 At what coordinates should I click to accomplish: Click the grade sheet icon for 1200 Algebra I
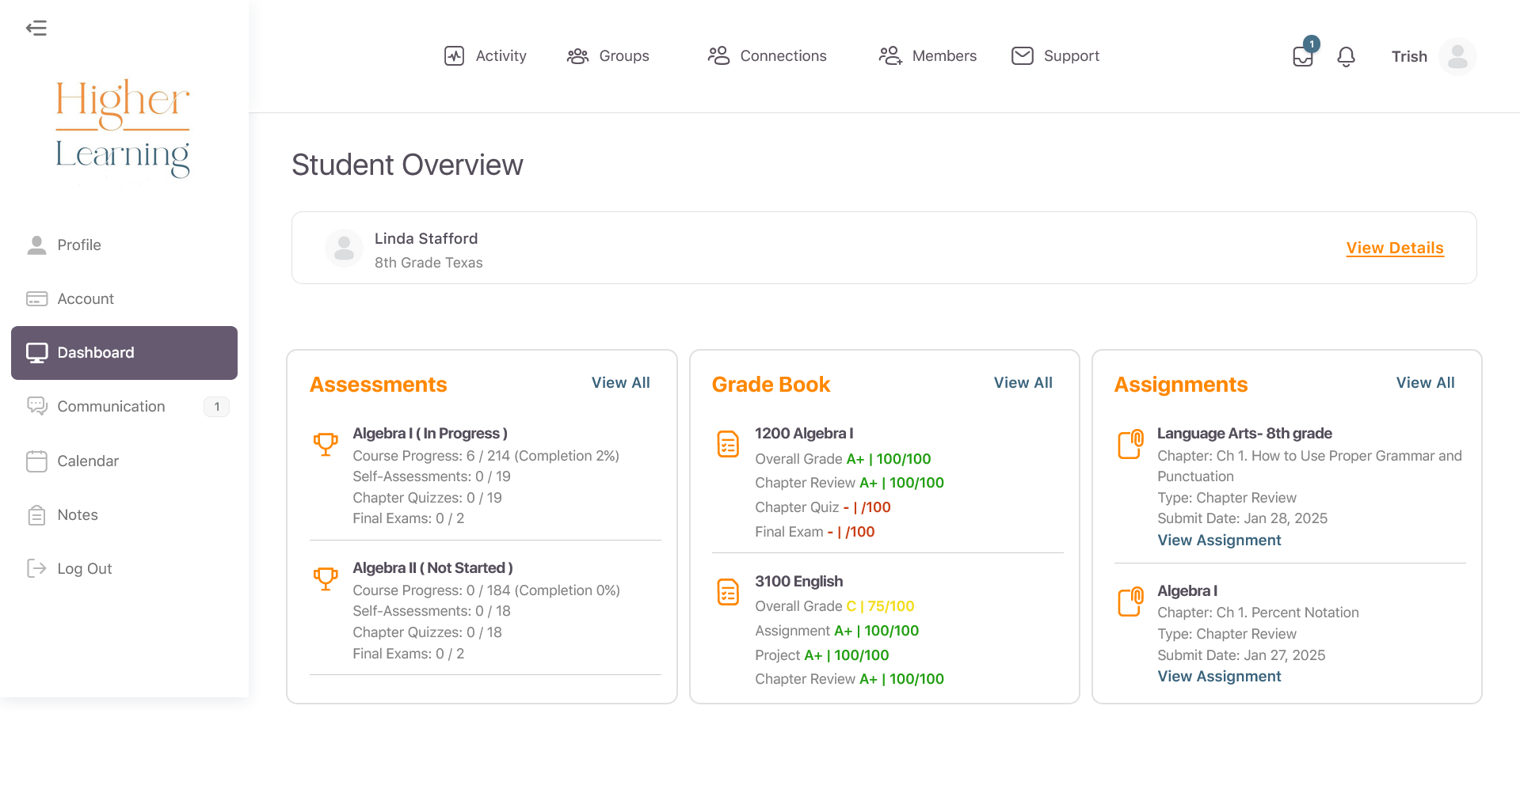point(728,444)
